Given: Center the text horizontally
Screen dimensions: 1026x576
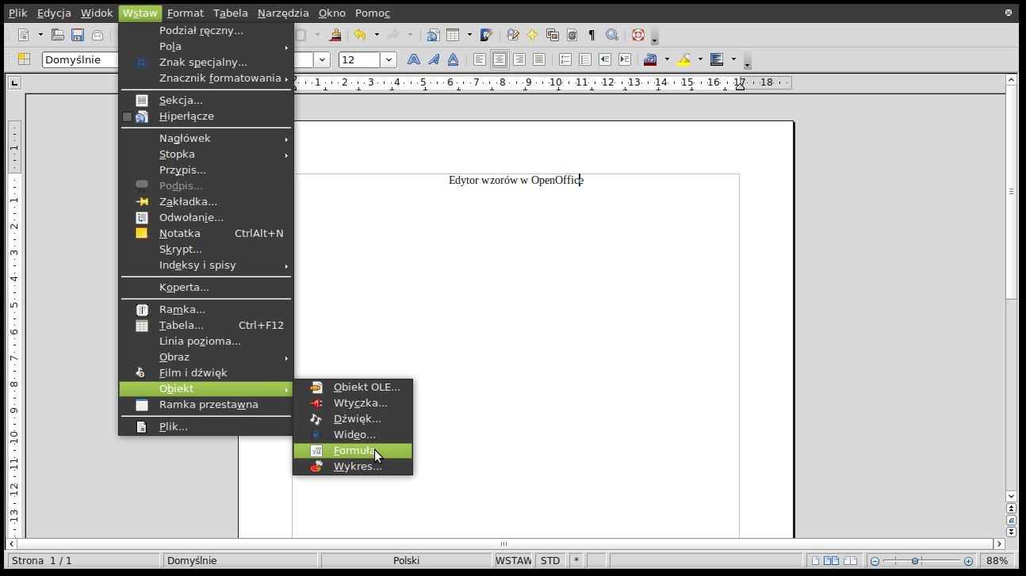Looking at the screenshot, I should click(x=500, y=59).
